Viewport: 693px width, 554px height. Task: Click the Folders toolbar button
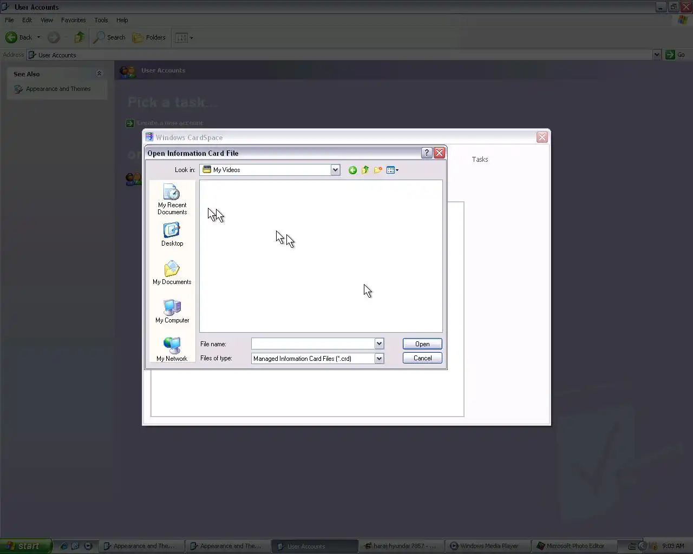149,37
